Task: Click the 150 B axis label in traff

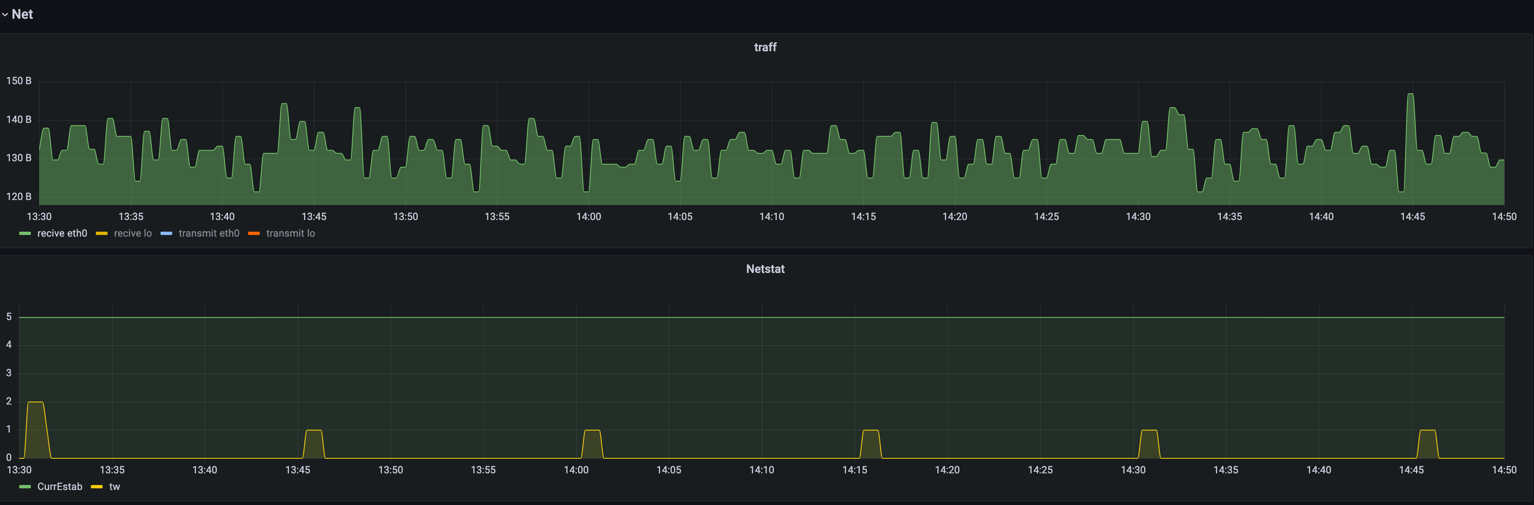Action: pyautogui.click(x=18, y=81)
